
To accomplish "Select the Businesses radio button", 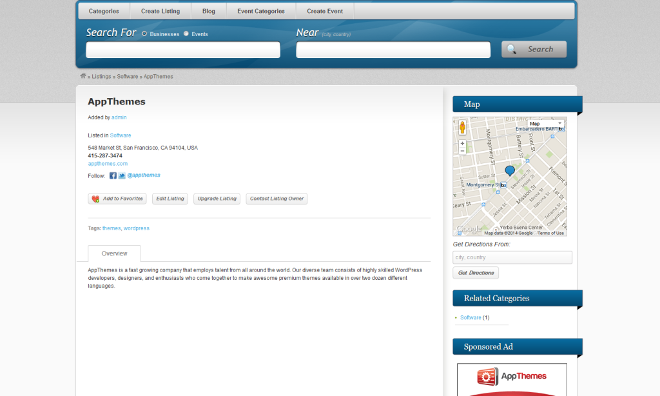I will click(x=144, y=34).
